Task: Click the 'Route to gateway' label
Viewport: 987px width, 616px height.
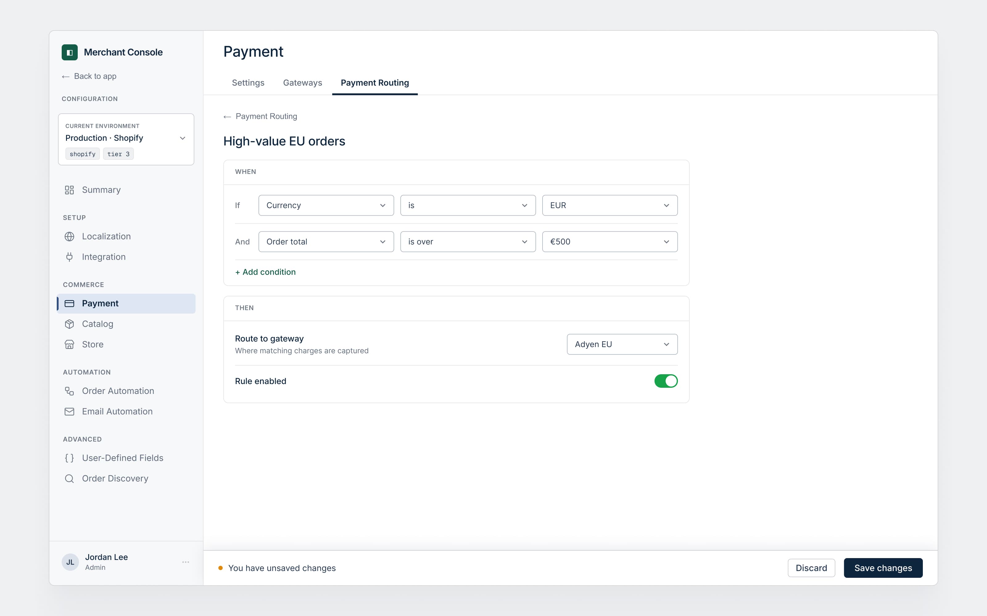Action: click(x=269, y=338)
